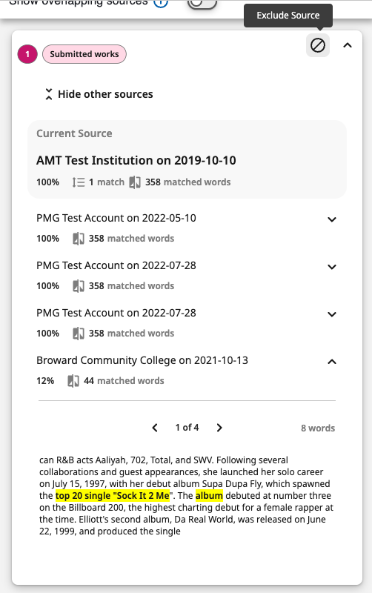The height and width of the screenshot is (593, 372).
Task: Expand PMG Test Account on 2022-05-10
Action: coord(332,219)
